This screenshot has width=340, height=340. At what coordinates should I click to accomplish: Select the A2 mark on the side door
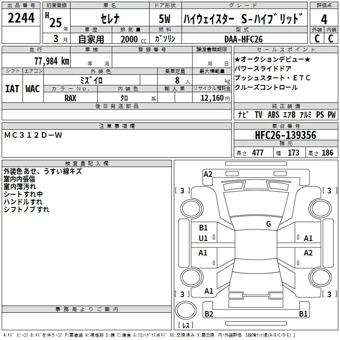tap(308, 252)
